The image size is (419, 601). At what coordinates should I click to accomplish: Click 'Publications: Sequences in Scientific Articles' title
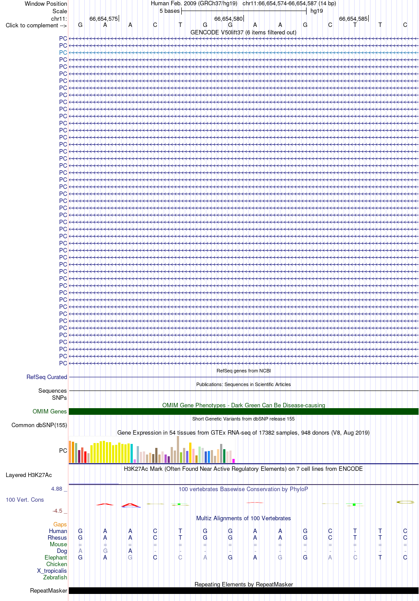243,384
